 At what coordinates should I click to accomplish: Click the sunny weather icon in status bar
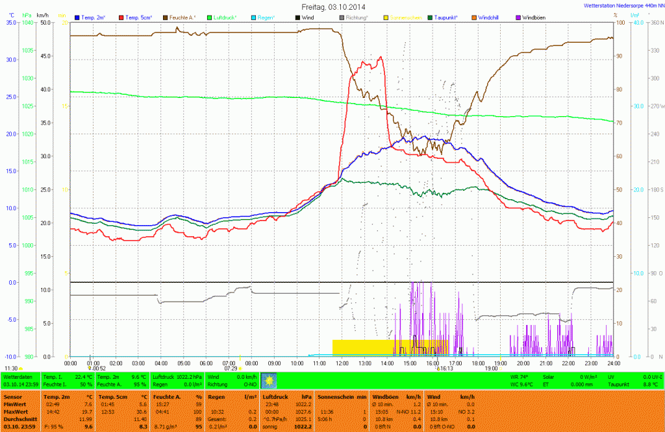(x=268, y=379)
